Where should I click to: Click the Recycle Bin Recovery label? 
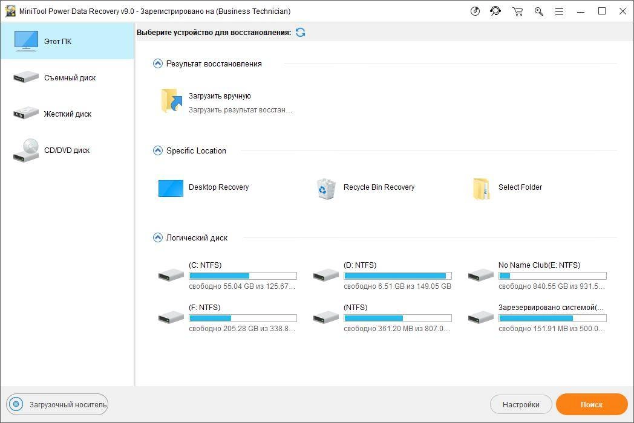click(379, 187)
